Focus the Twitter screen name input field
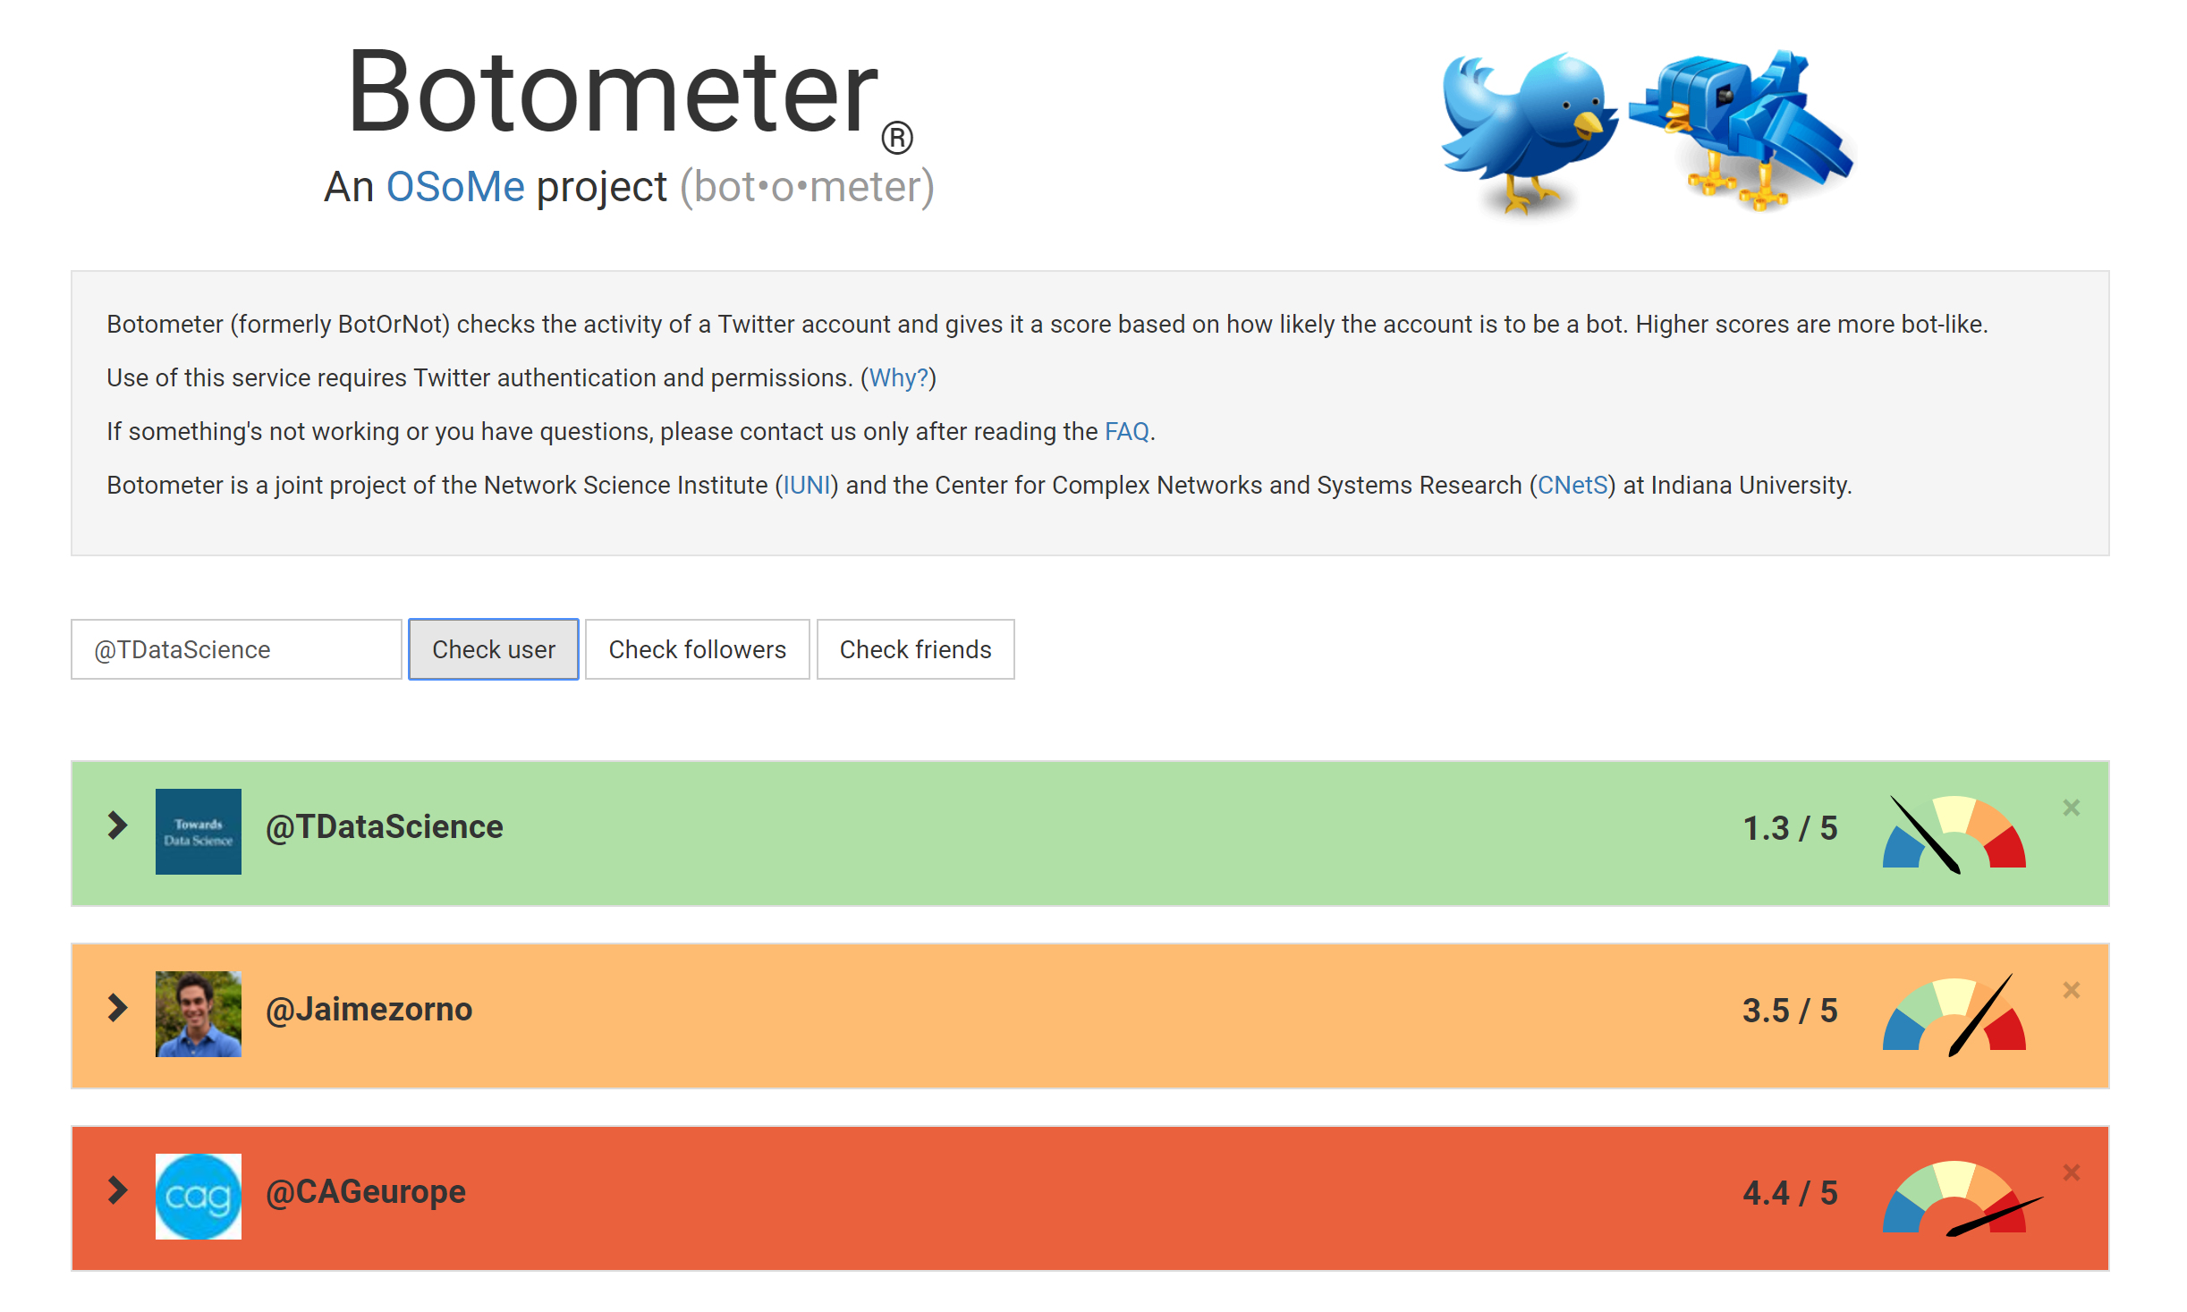The image size is (2187, 1312). (236, 649)
